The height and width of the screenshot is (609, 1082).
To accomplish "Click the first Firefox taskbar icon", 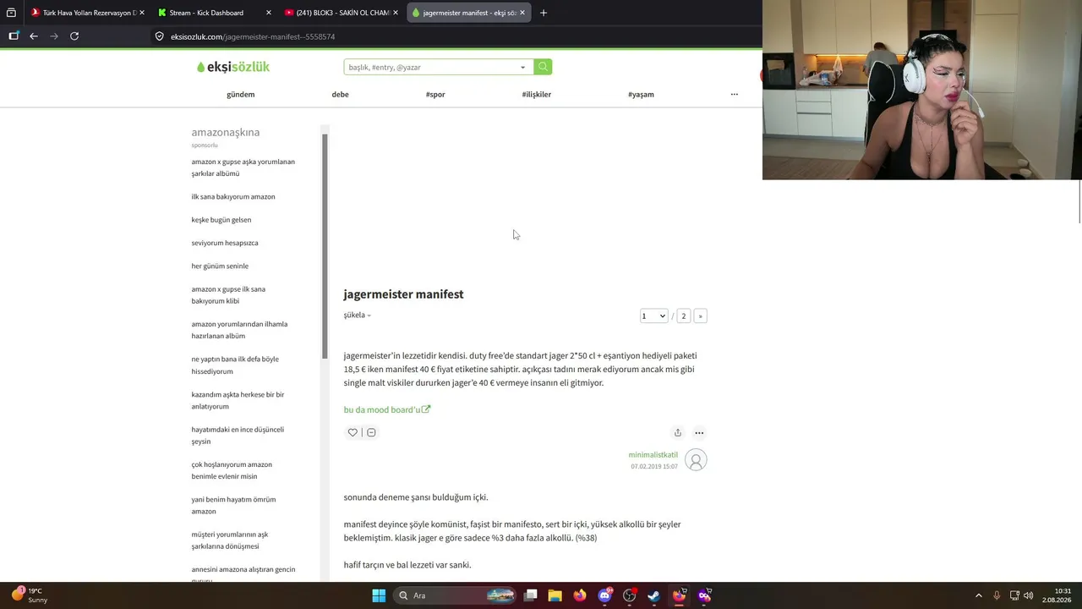I will click(x=579, y=595).
